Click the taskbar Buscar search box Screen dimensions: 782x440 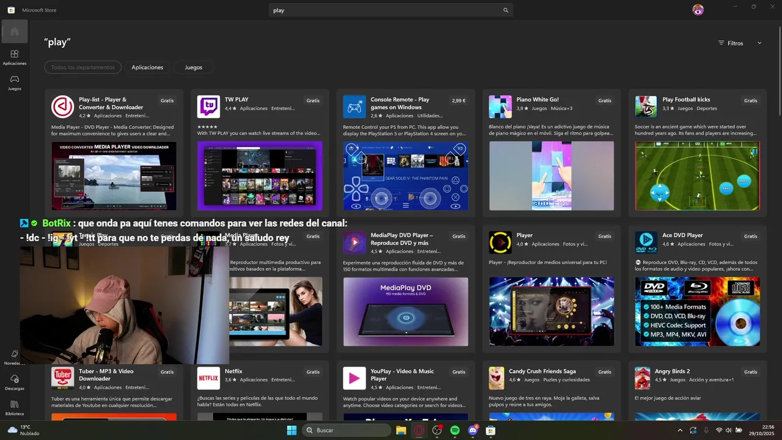pyautogui.click(x=347, y=430)
